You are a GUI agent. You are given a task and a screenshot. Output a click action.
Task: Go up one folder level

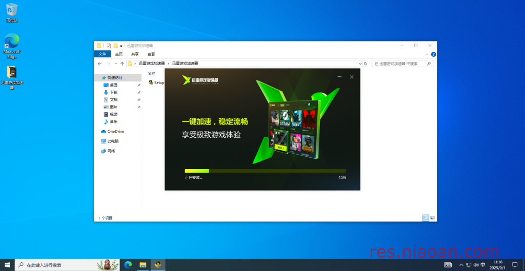pos(122,64)
